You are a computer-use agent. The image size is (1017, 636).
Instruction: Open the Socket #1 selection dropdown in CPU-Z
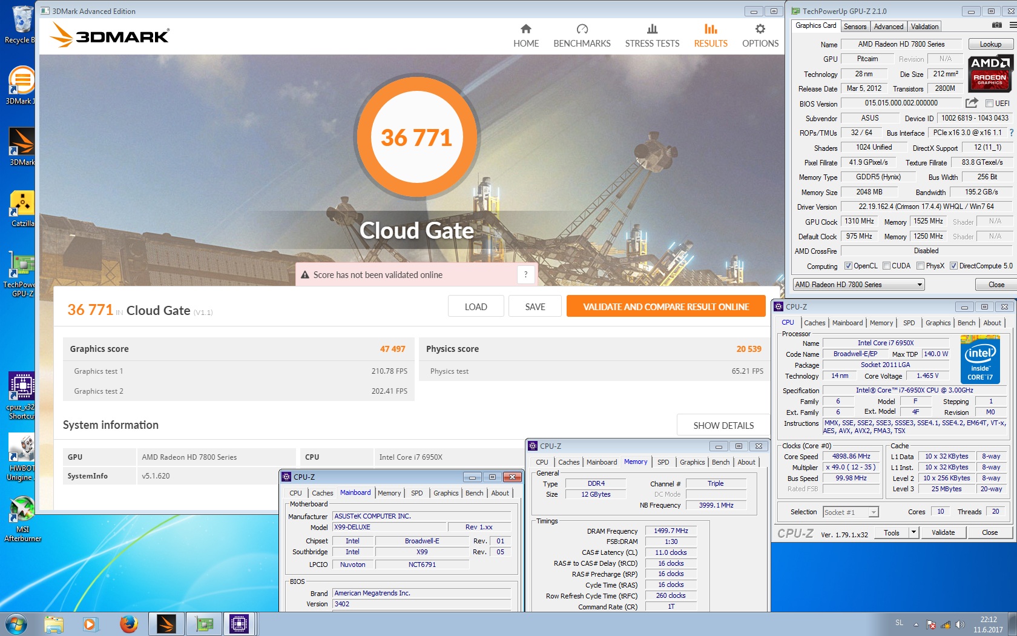click(851, 512)
